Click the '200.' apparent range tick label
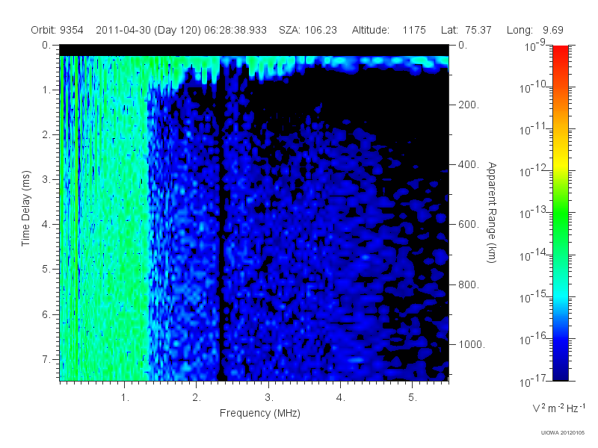 point(469,105)
